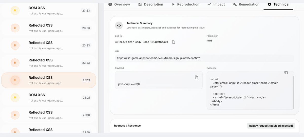304x137 pixels.
Task: Click the H severity badge of the 23:21 Reflected XSS
Action: tap(15, 80)
